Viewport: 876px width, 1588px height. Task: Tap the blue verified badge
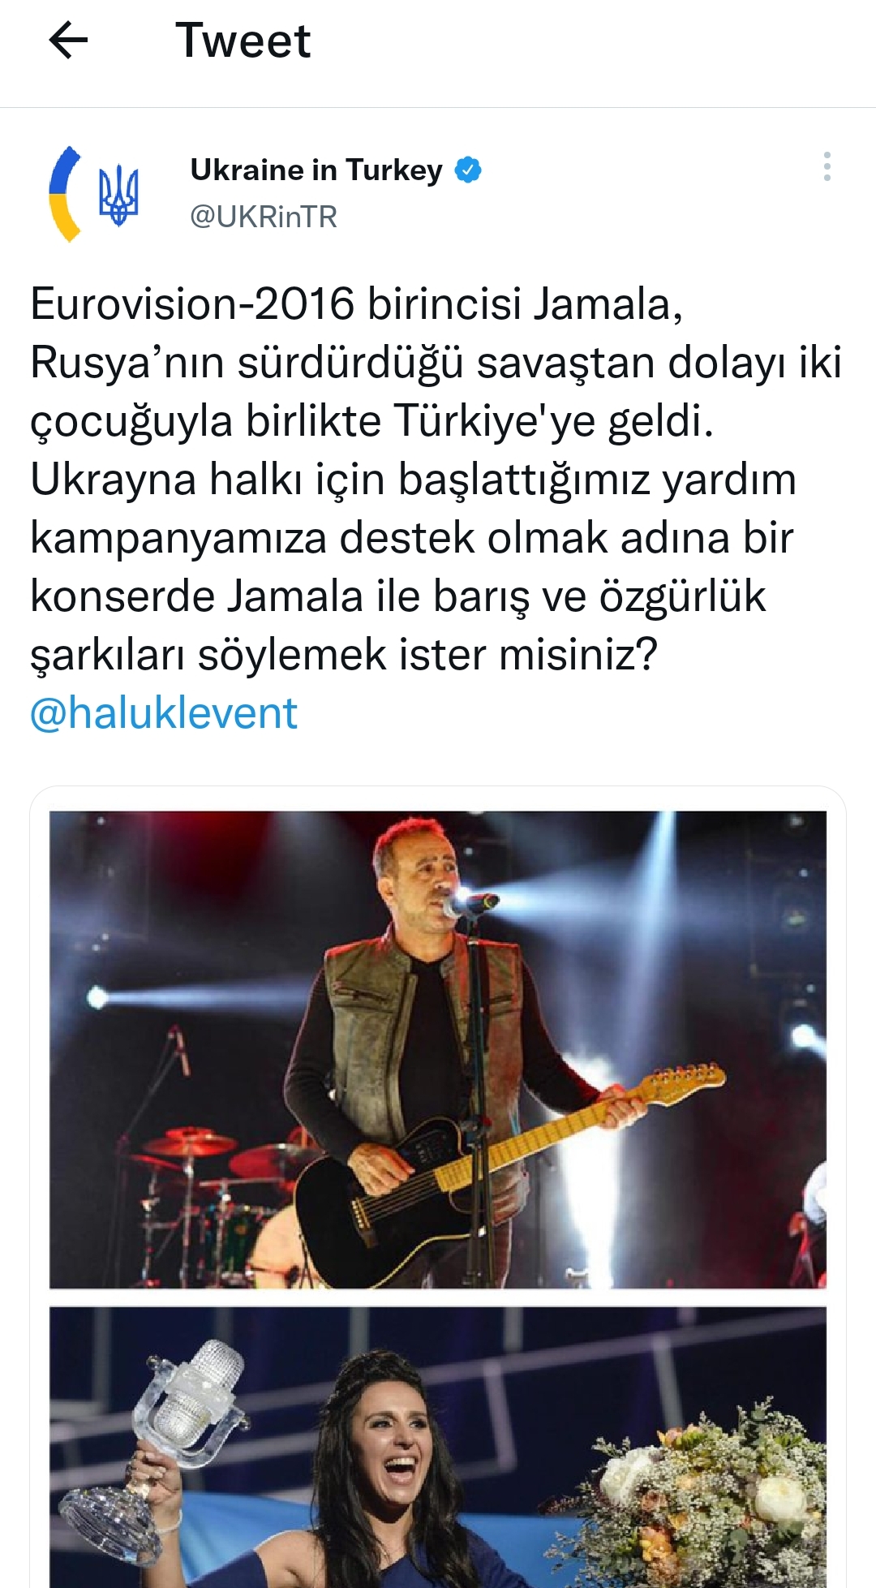coord(468,170)
